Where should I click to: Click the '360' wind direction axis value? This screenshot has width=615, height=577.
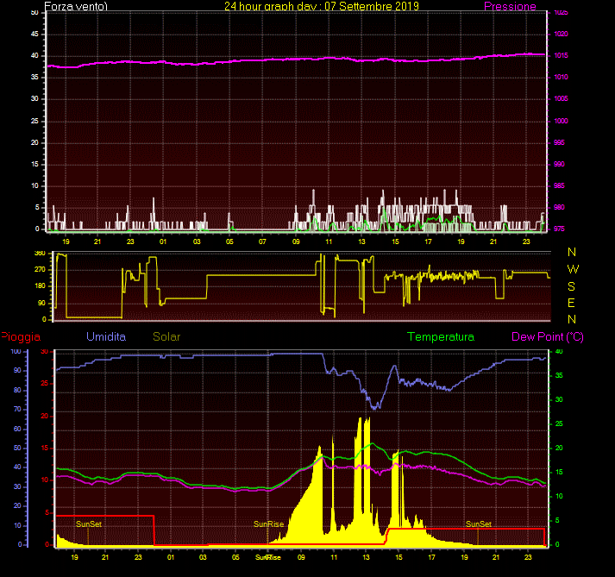coord(40,253)
